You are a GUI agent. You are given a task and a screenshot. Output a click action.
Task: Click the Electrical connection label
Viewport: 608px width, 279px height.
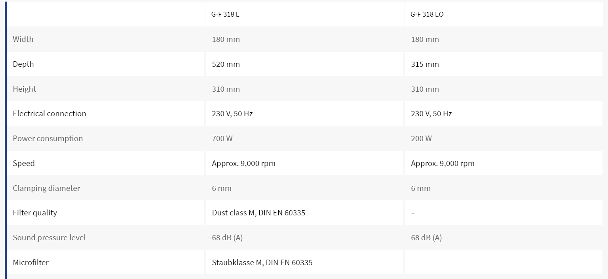click(x=49, y=113)
